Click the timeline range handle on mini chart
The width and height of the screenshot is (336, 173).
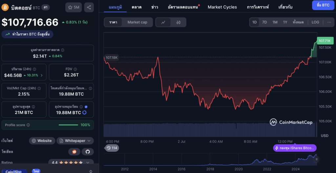tap(317, 159)
